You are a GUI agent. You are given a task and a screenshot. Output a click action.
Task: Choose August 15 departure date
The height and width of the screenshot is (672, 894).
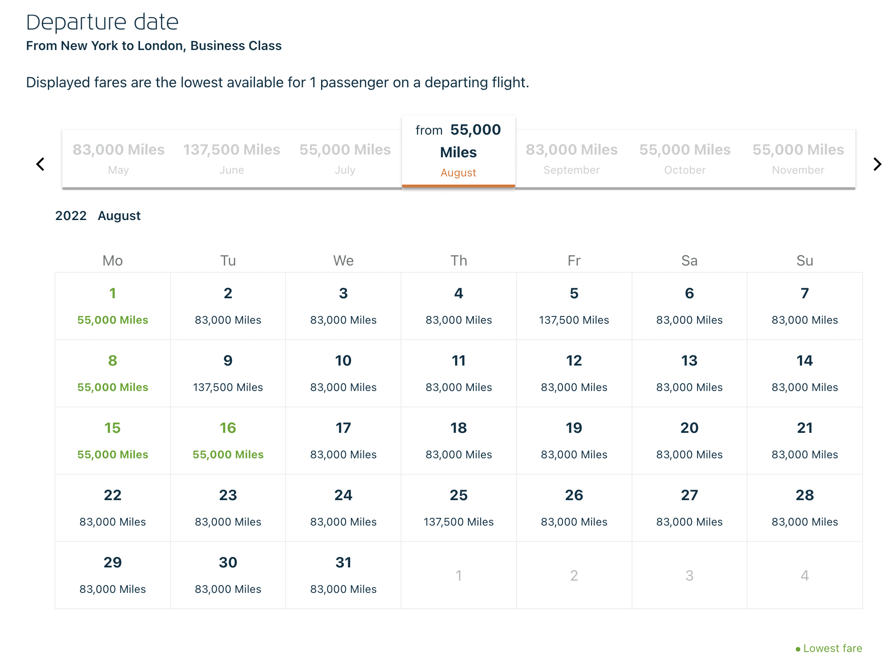(x=113, y=441)
